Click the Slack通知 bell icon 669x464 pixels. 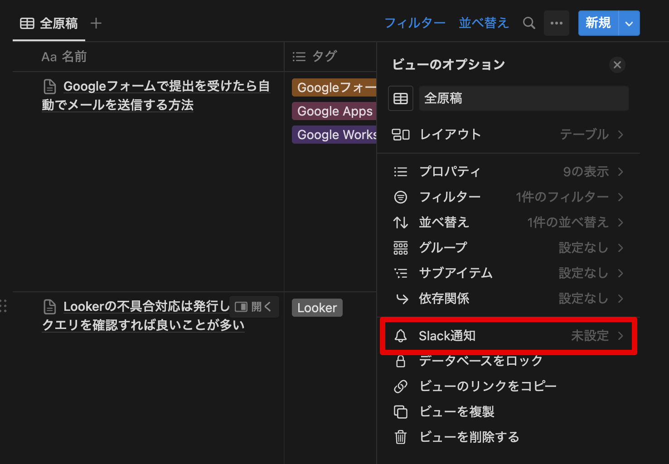point(401,336)
